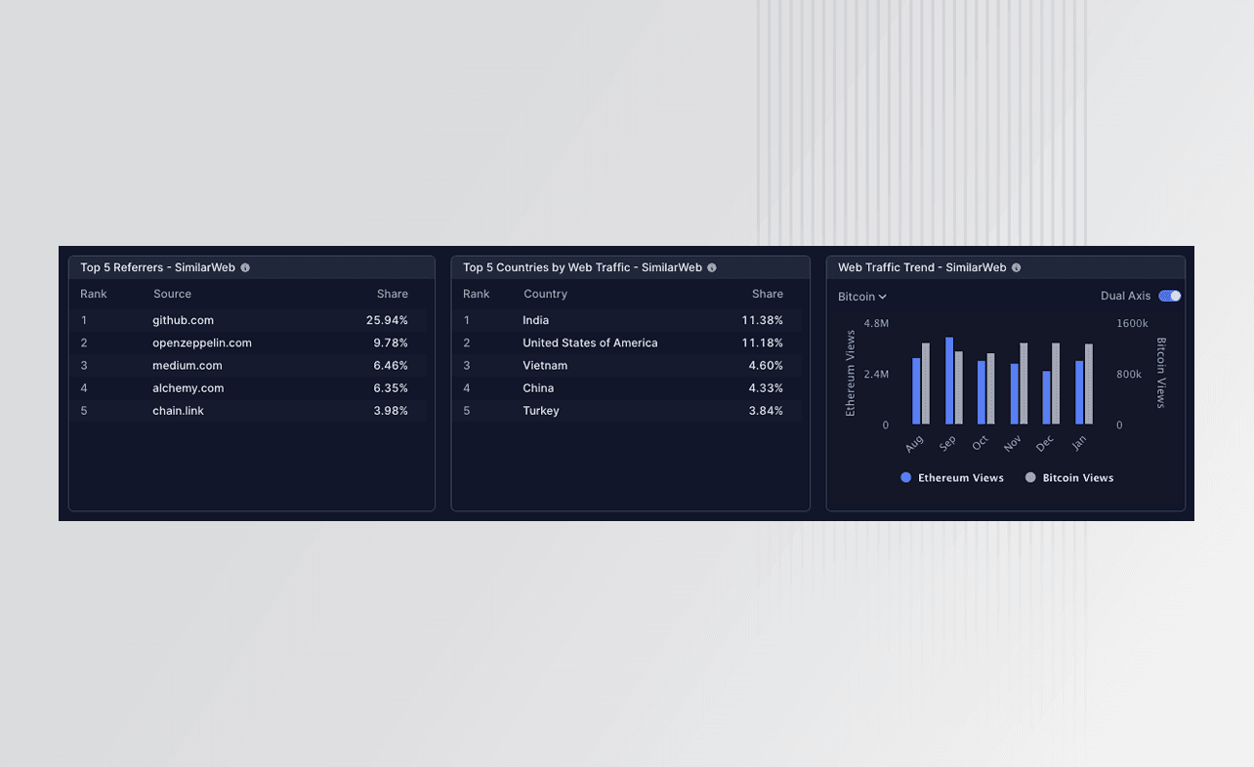Click the Web Traffic Trend - SimilarWeb title
1254x767 pixels.
(922, 267)
